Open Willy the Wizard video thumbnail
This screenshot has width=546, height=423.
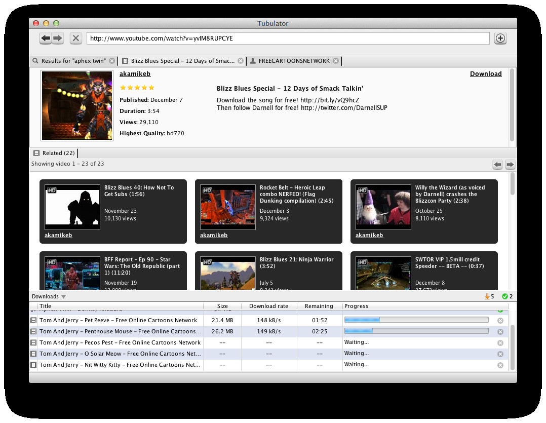tap(383, 207)
